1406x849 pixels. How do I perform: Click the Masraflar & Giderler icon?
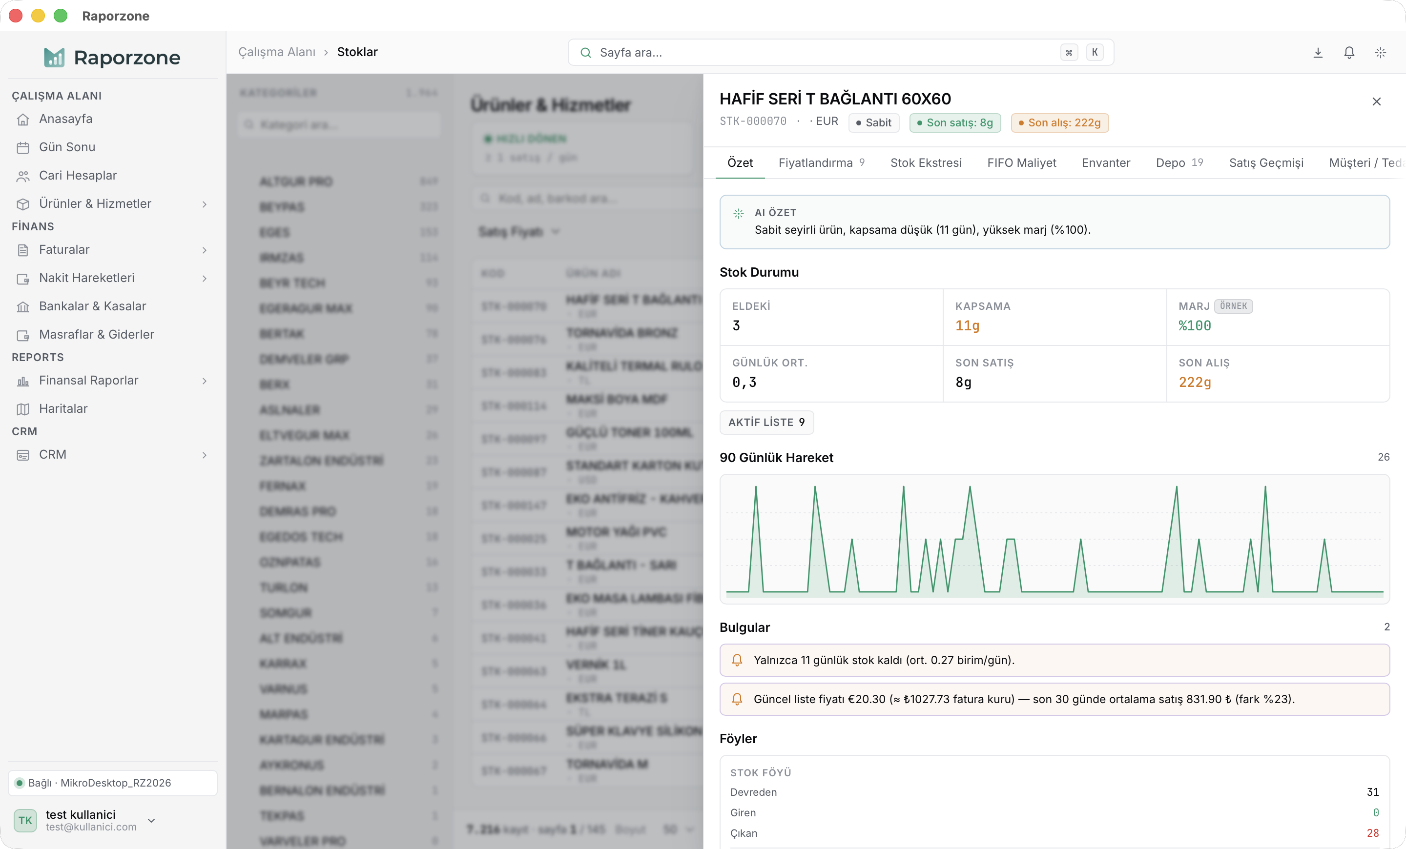click(23, 335)
